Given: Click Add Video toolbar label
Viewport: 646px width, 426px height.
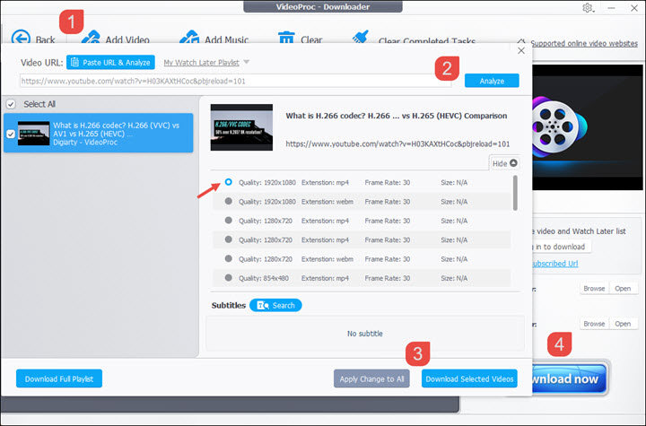Looking at the screenshot, I should tap(127, 40).
